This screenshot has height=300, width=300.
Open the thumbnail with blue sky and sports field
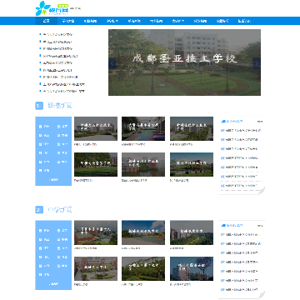(x=143, y=232)
